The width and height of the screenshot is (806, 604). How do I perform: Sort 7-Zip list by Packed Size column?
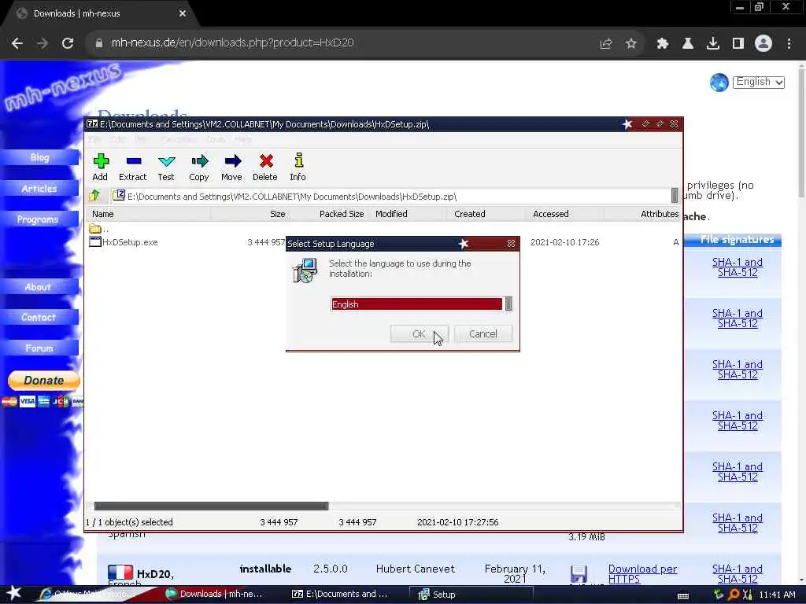tap(328, 214)
